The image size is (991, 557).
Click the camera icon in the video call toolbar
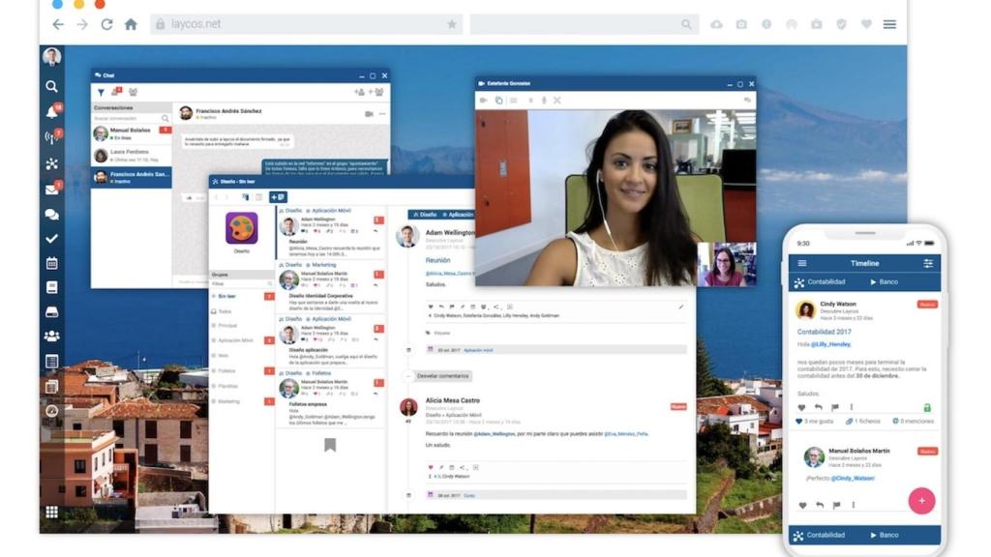click(x=483, y=101)
